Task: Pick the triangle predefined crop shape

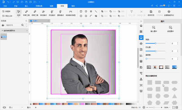Action: [174, 96]
